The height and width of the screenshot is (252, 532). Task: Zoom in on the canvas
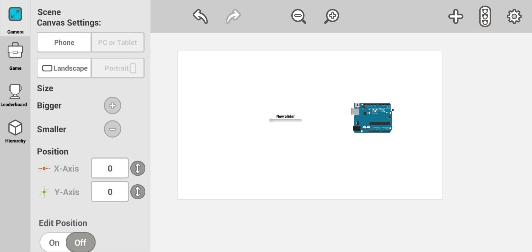pyautogui.click(x=332, y=16)
